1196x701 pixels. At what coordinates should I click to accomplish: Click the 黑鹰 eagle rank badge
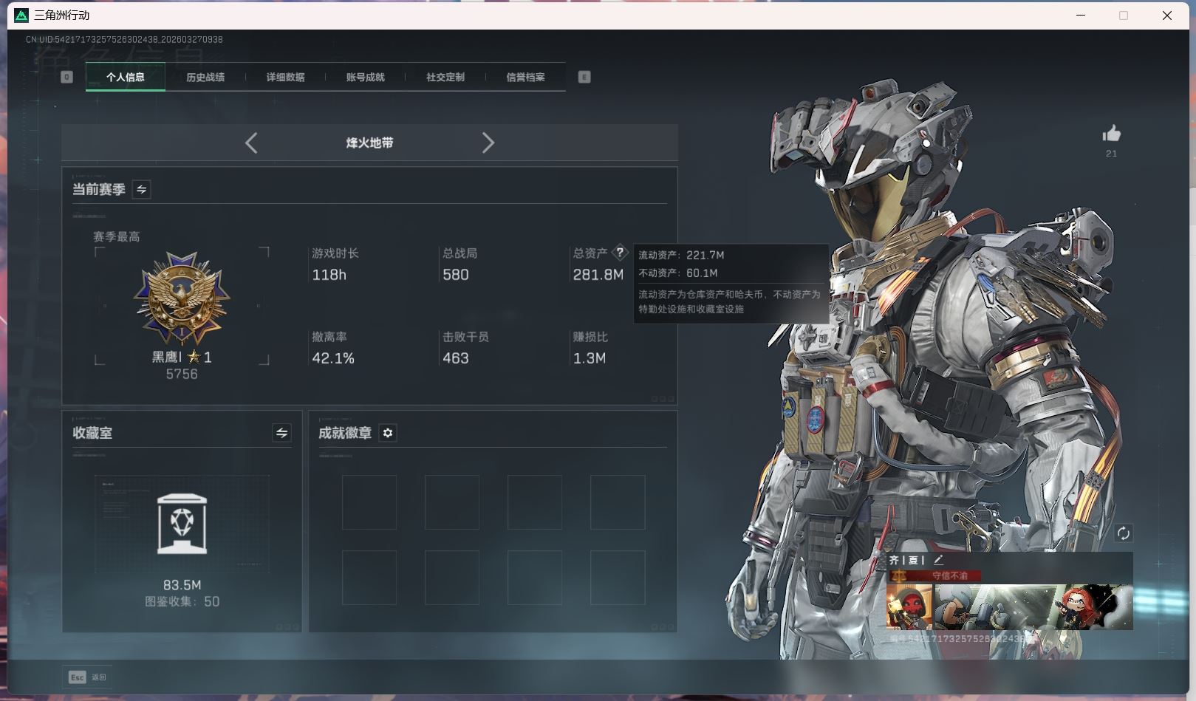tap(182, 298)
